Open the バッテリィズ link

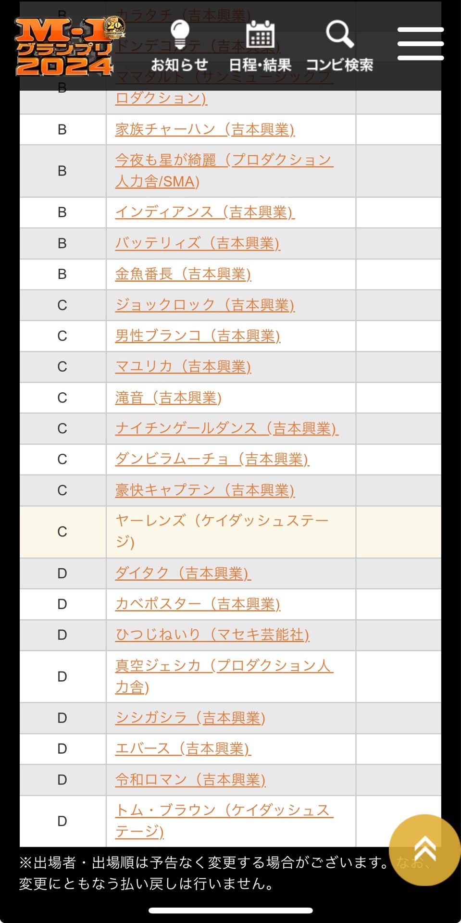(x=197, y=243)
